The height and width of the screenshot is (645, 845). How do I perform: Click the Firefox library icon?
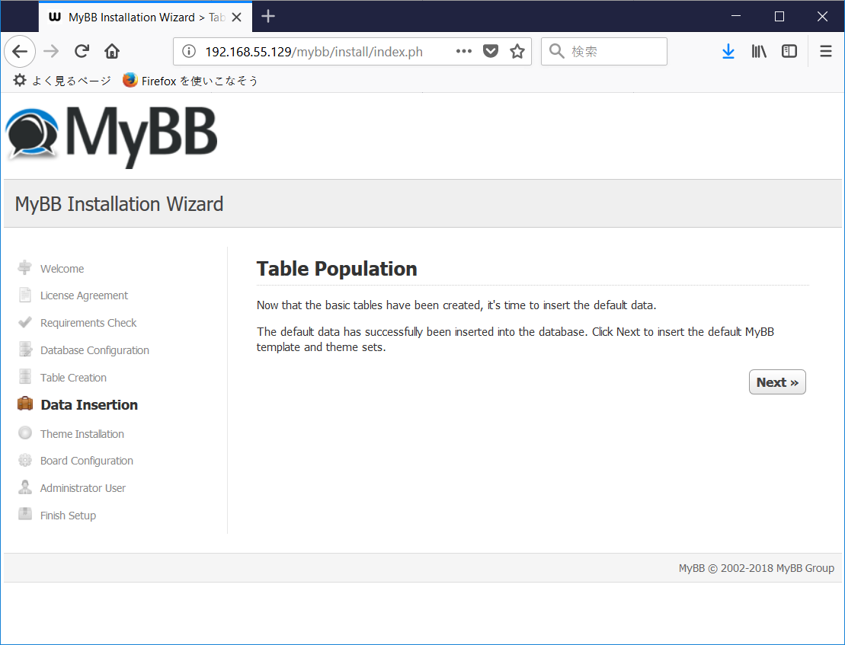point(759,51)
